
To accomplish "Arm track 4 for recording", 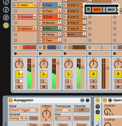I will pos(93,87).
